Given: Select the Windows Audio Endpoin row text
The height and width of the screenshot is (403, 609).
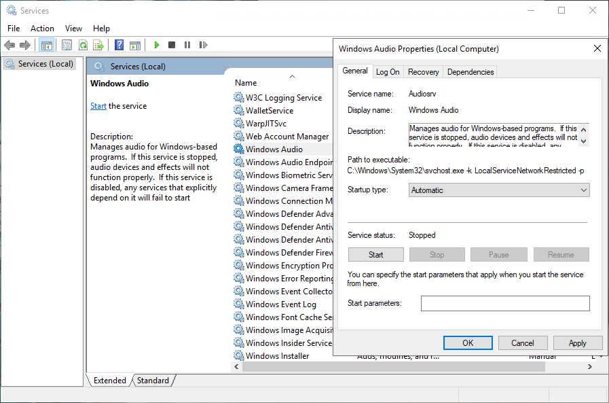Looking at the screenshot, I should coord(289,162).
